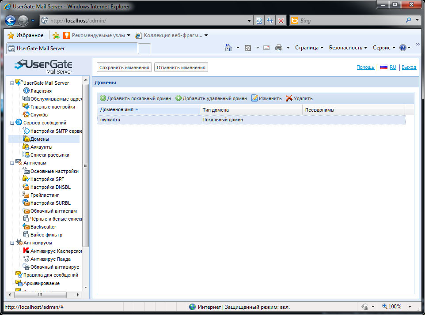
Task: Click the Services icon in sidebar
Action: [x=26, y=114]
